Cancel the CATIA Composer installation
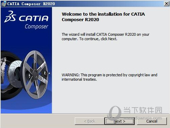This screenshot has height=128, width=170. pos(152,121)
